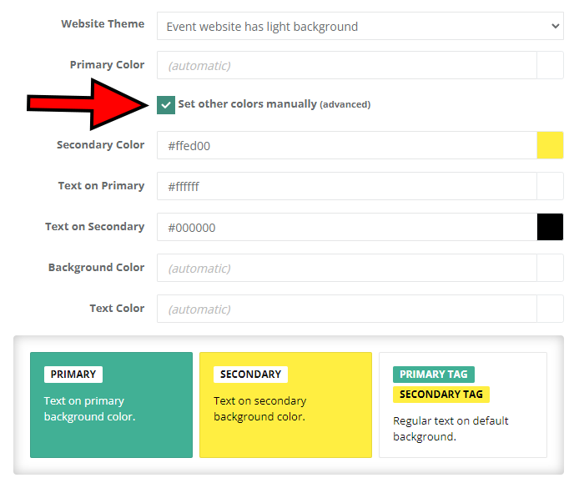Image resolution: width=579 pixels, height=488 pixels.
Task: Open the Website Theme dropdown
Action: 360,26
